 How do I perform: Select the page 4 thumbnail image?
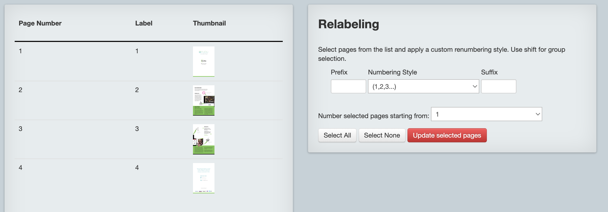point(204,178)
